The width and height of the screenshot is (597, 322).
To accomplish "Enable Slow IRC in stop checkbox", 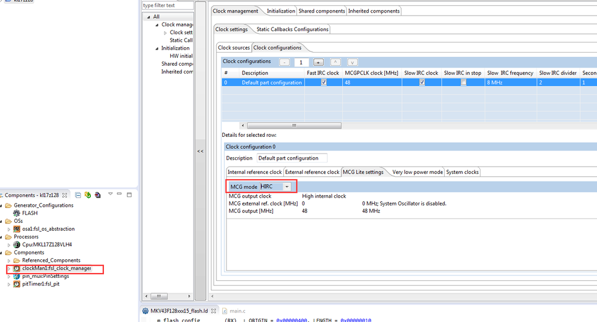I will [463, 82].
